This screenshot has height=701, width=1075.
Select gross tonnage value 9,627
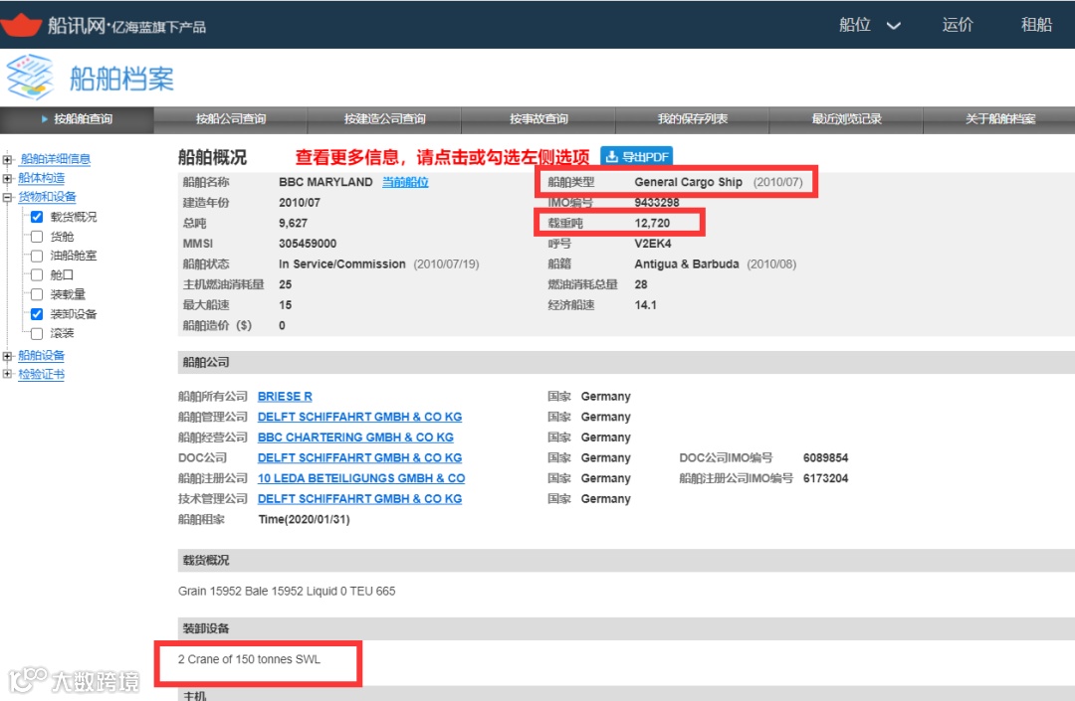[293, 223]
